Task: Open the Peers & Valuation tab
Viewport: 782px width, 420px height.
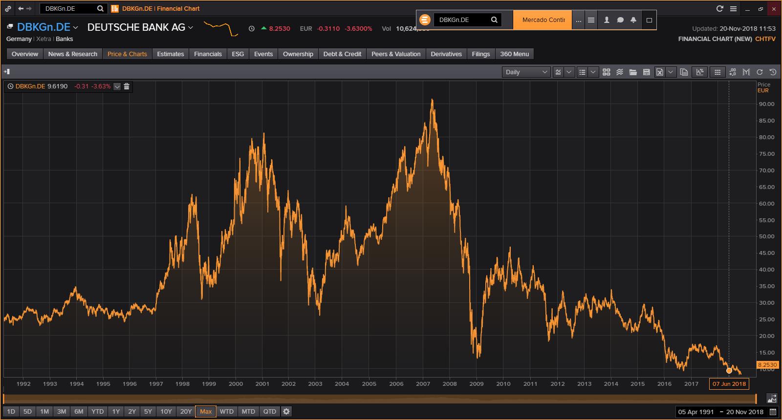Action: click(x=396, y=54)
